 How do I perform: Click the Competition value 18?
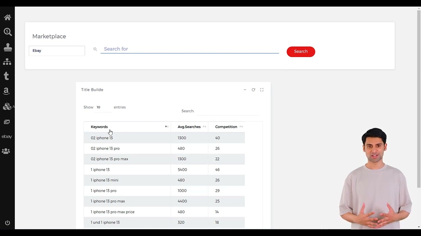point(217,223)
